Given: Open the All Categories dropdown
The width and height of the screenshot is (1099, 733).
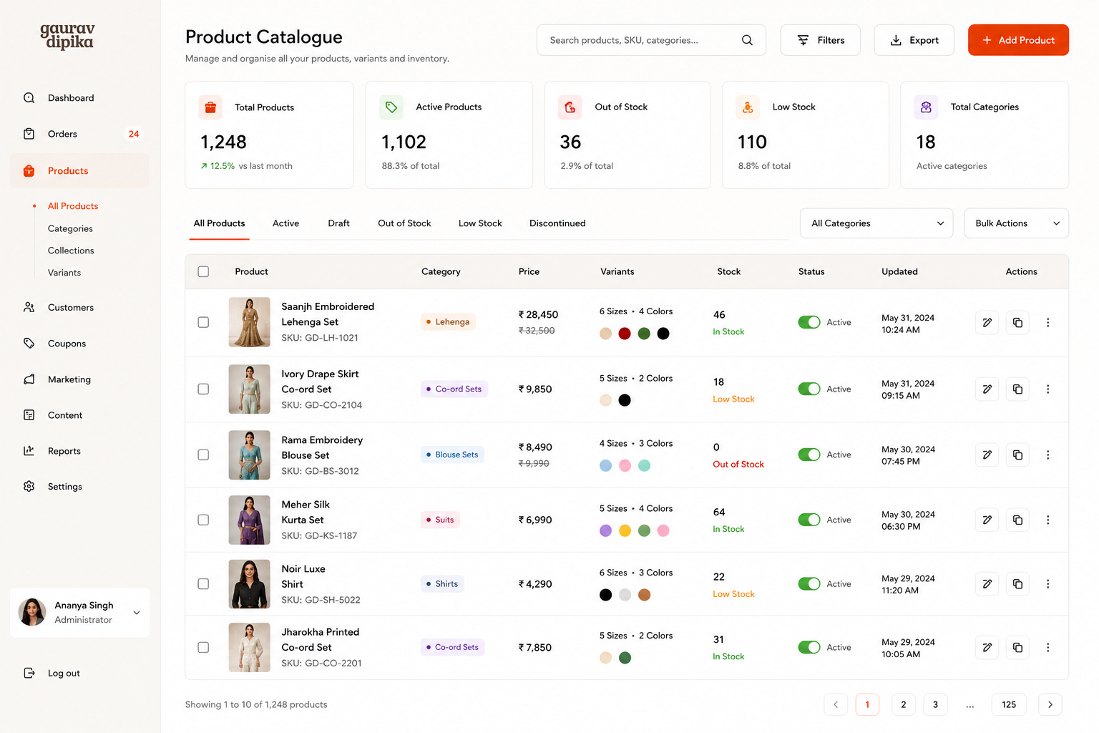Looking at the screenshot, I should tap(876, 223).
